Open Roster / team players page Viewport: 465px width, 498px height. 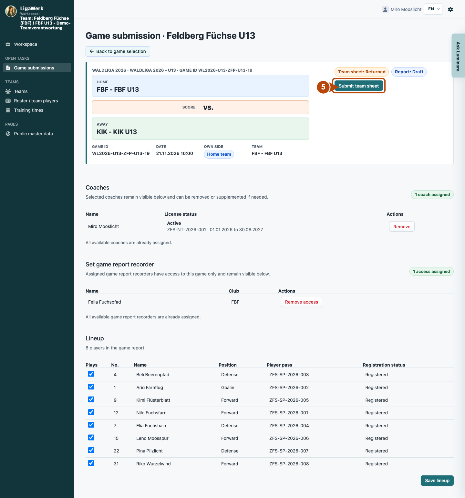point(37,101)
